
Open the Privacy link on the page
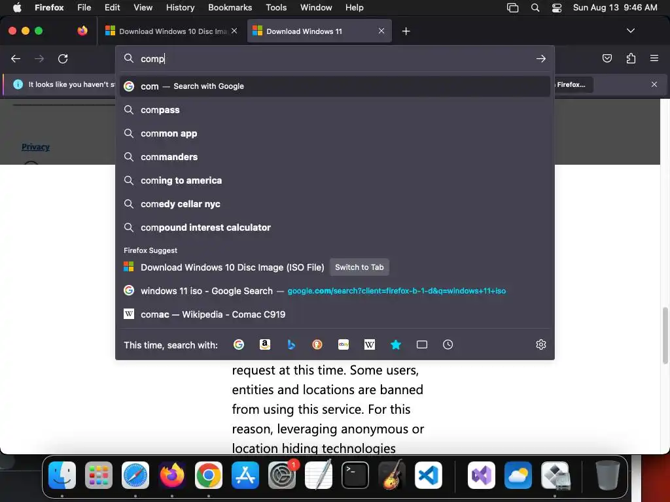35,147
